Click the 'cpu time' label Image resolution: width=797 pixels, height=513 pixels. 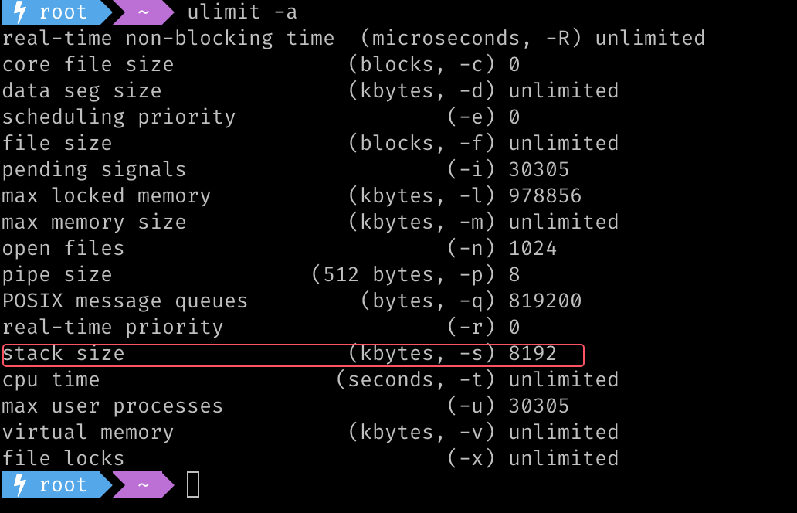51,380
